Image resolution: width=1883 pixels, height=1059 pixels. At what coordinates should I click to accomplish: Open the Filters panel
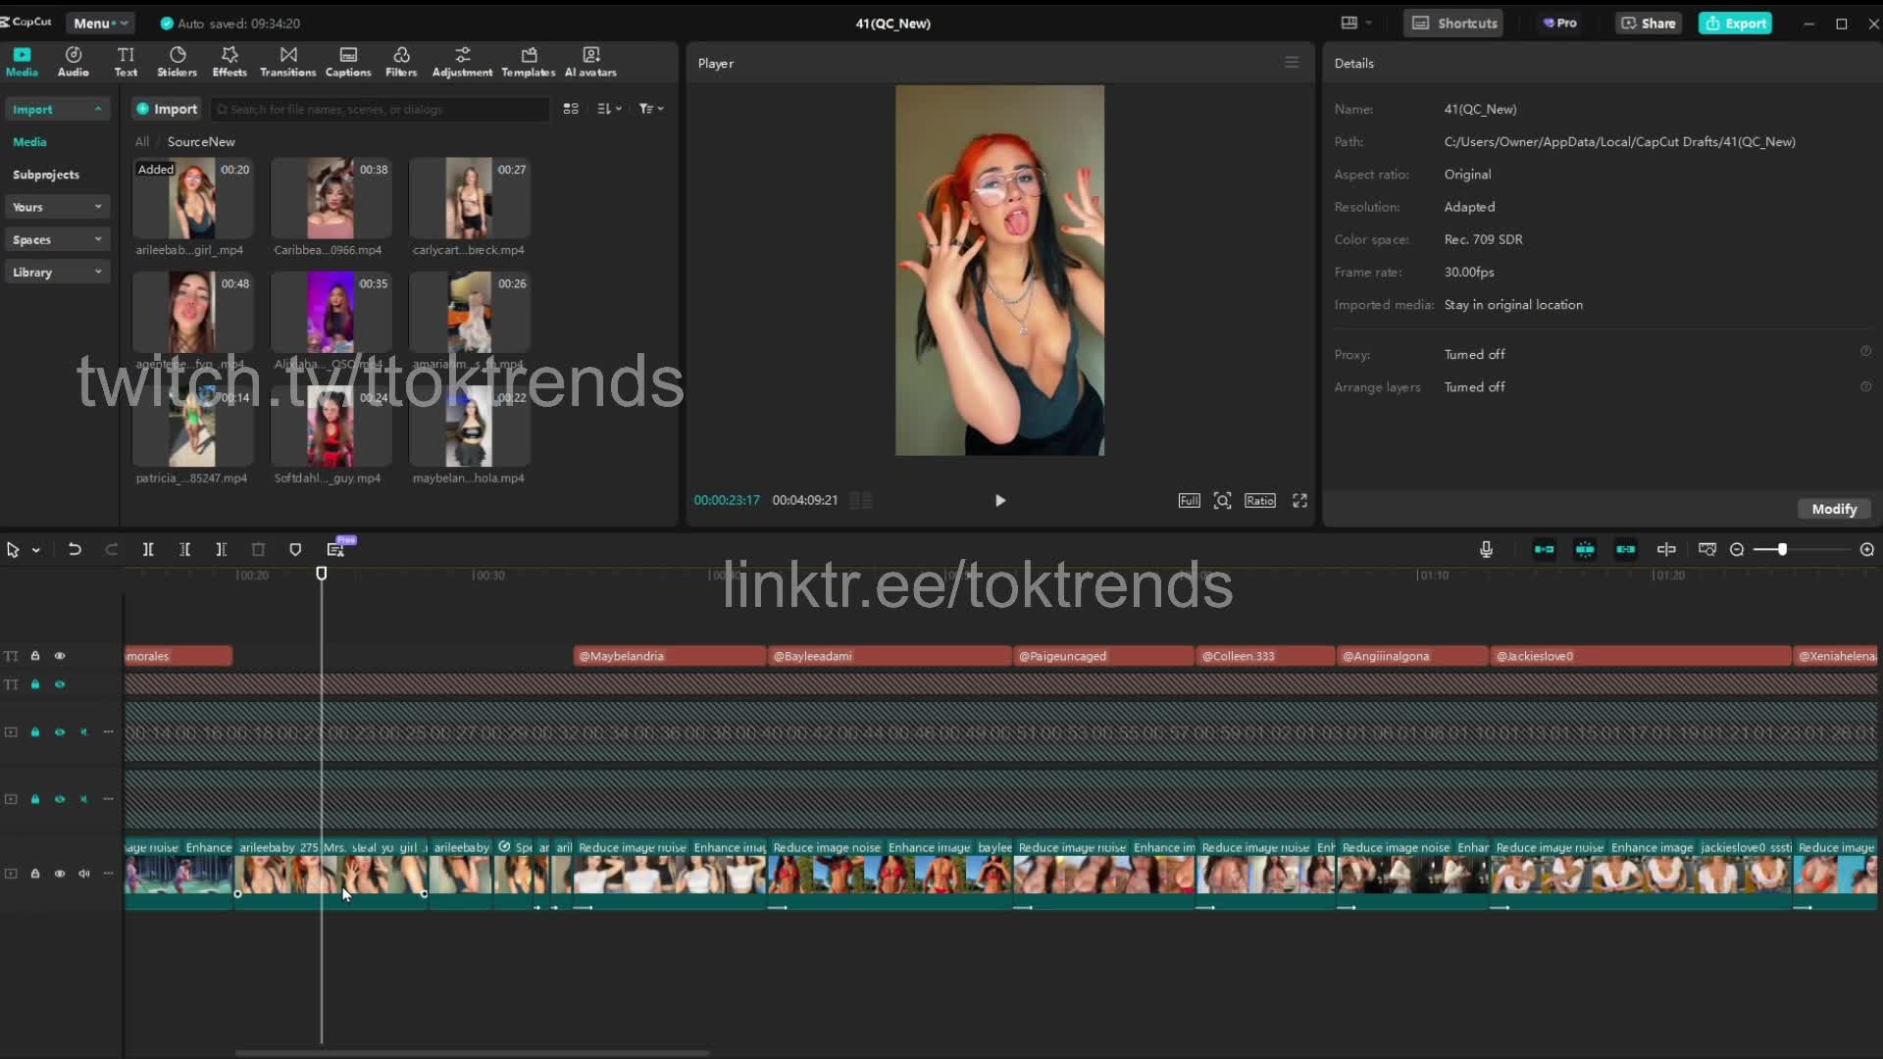click(x=401, y=62)
